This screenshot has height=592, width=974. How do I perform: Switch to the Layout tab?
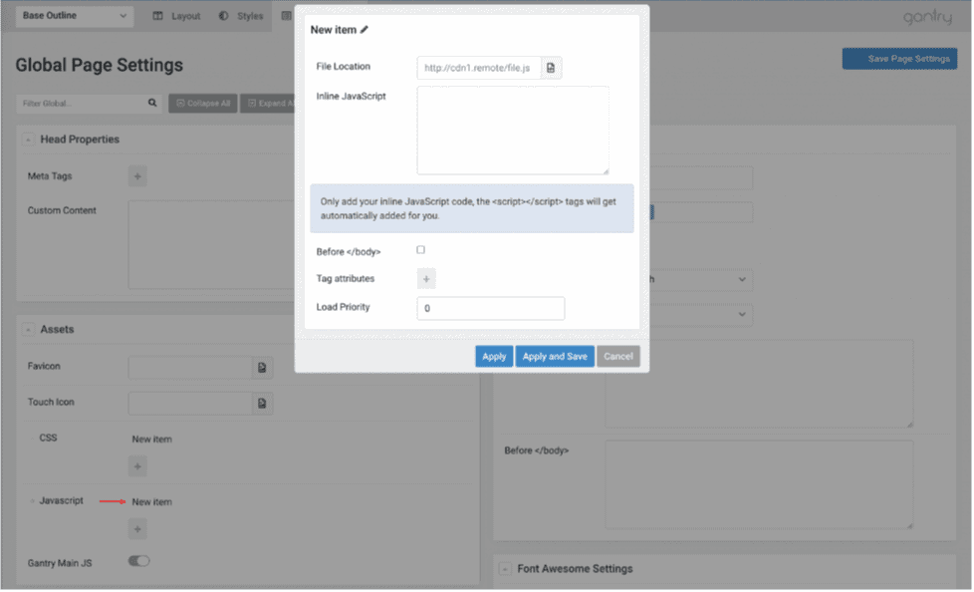176,16
